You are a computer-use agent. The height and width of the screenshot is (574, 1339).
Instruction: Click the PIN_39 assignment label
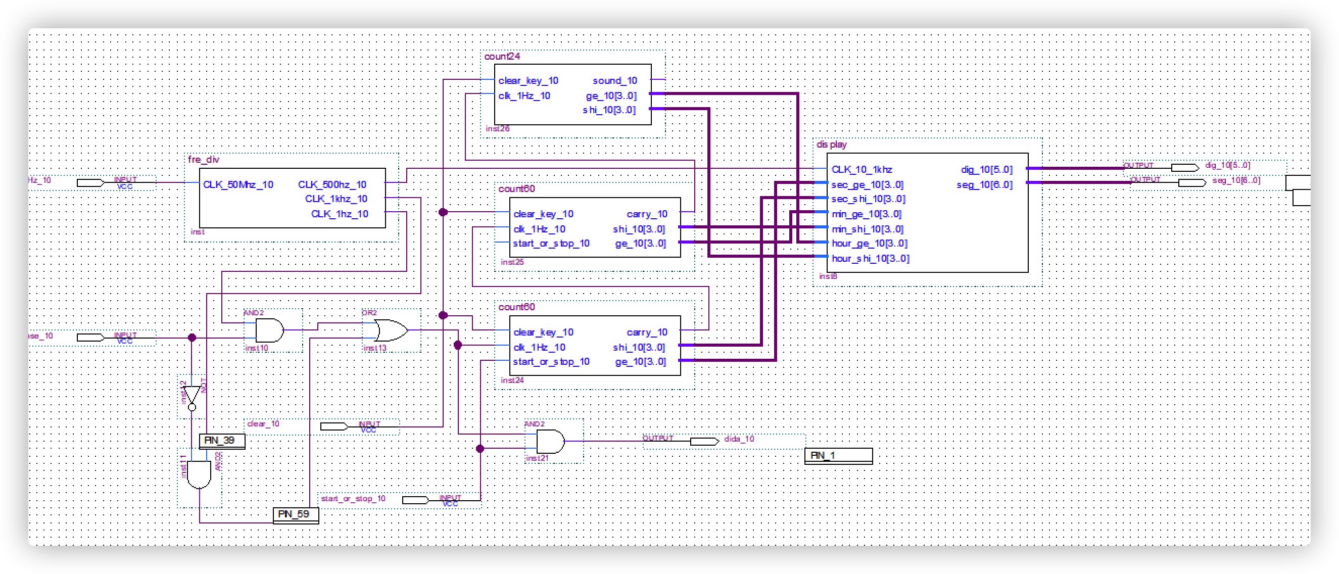pos(221,441)
